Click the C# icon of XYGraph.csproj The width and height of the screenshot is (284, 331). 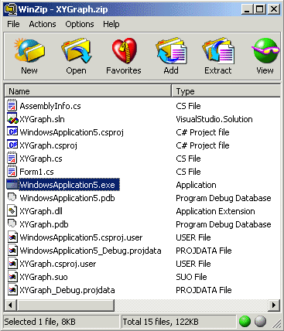12,145
